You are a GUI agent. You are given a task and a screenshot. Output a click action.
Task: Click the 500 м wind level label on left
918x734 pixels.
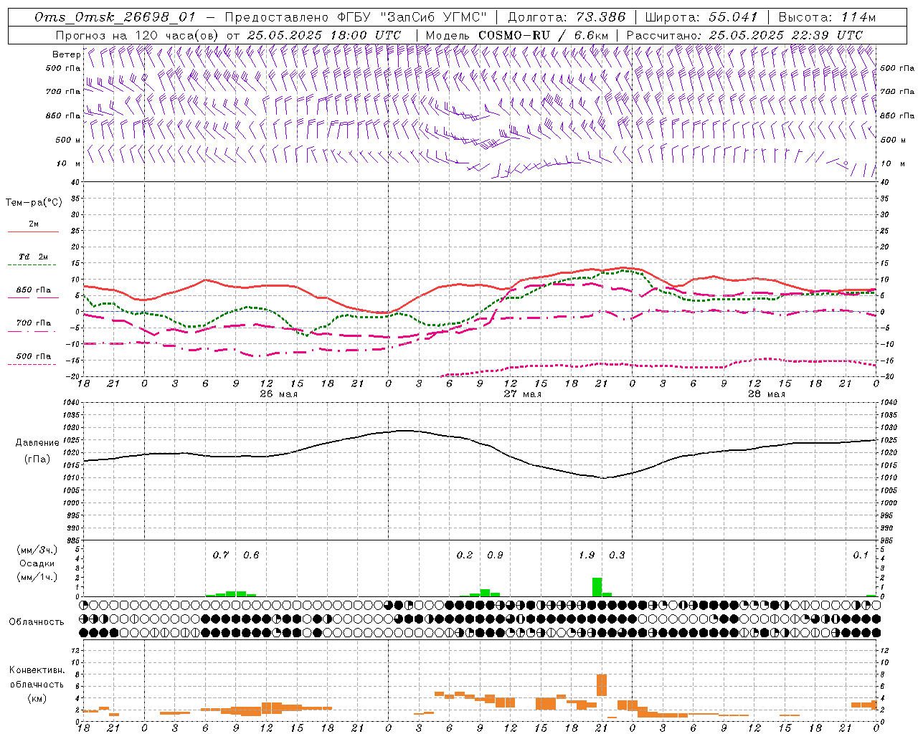[68, 140]
